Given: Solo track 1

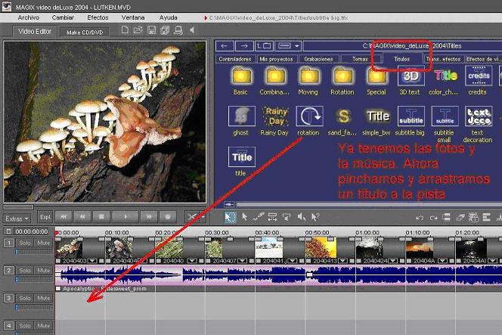Looking at the screenshot, I should 25,243.
